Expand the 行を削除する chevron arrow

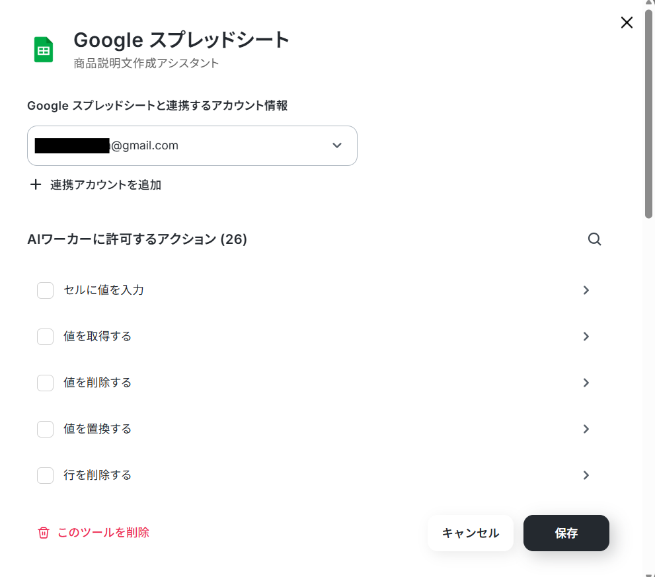(586, 475)
